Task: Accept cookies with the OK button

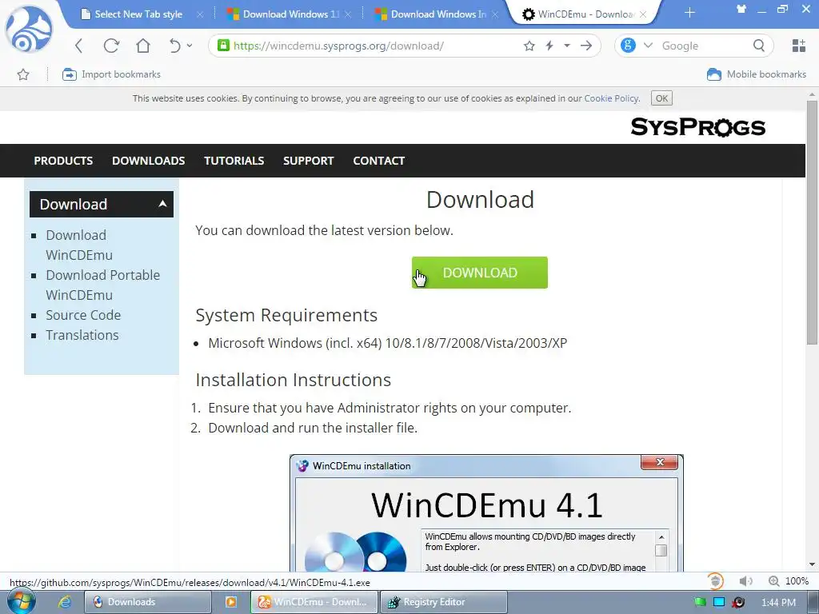Action: [661, 98]
